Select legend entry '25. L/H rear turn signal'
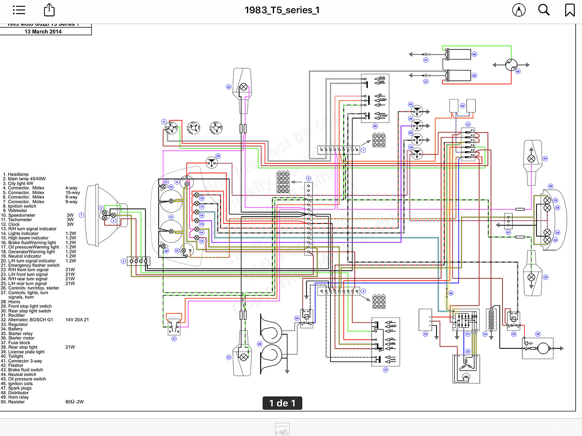 point(24,283)
